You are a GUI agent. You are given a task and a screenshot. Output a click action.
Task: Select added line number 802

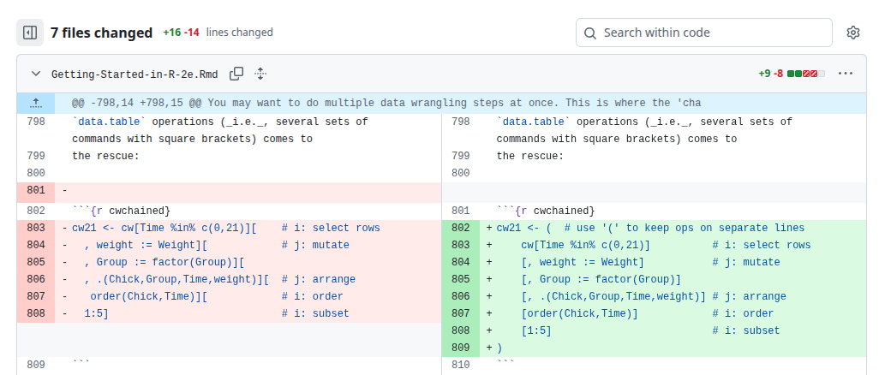[x=460, y=228]
